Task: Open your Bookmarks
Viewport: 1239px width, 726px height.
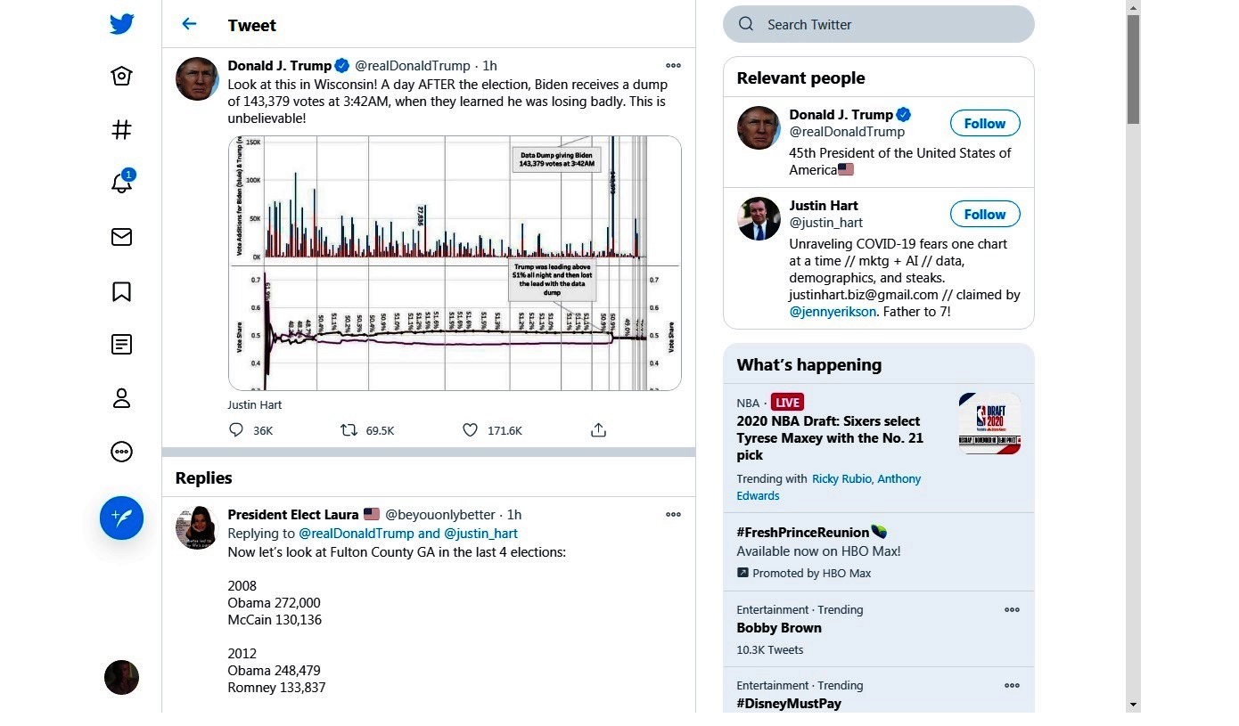Action: coord(121,291)
